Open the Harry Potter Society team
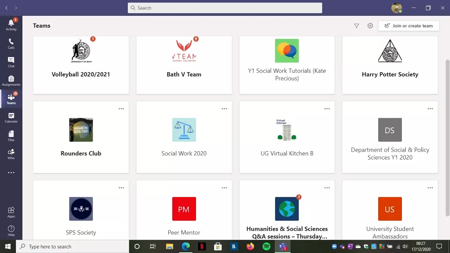The height and width of the screenshot is (253, 450). point(390,65)
